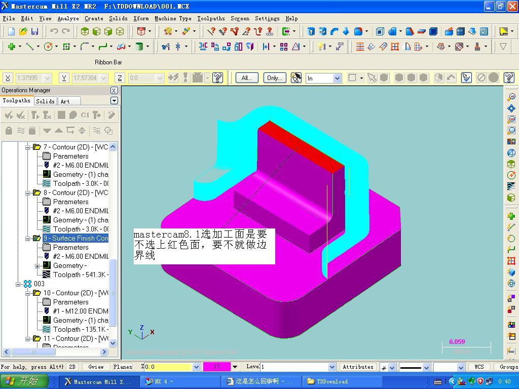Click the Gview status bar button
The height and width of the screenshot is (389, 519).
point(96,367)
